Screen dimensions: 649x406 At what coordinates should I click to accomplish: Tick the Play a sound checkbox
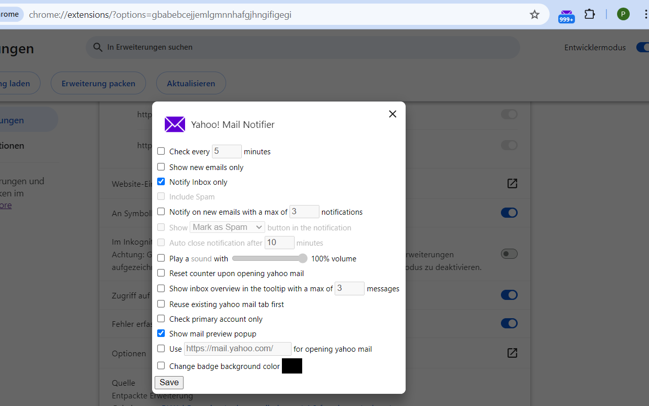(161, 258)
